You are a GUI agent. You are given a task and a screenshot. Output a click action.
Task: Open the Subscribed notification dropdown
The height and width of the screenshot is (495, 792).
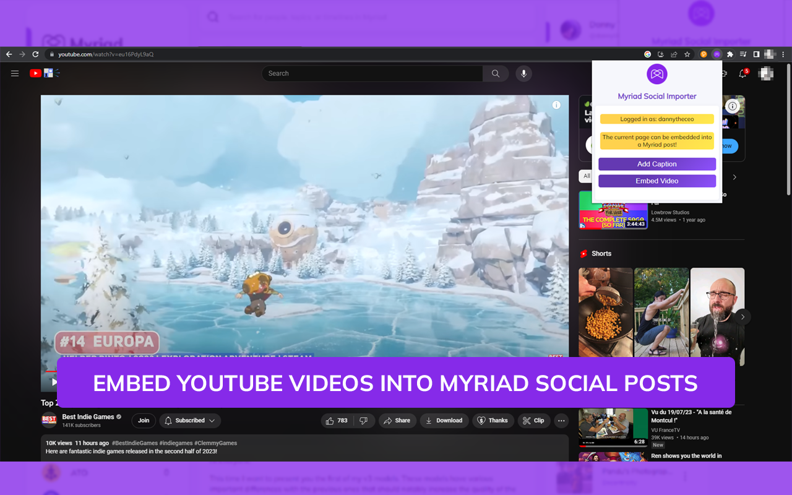pos(190,421)
